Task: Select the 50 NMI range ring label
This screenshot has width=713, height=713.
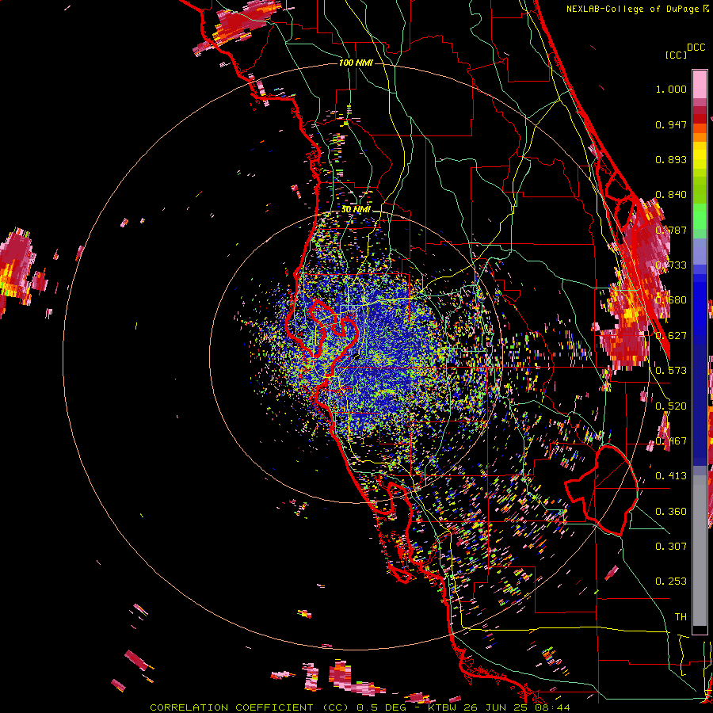Action: pos(356,209)
